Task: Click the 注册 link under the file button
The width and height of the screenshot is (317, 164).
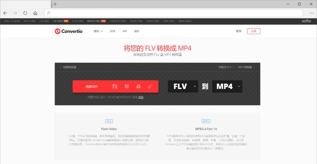Action: click(141, 97)
